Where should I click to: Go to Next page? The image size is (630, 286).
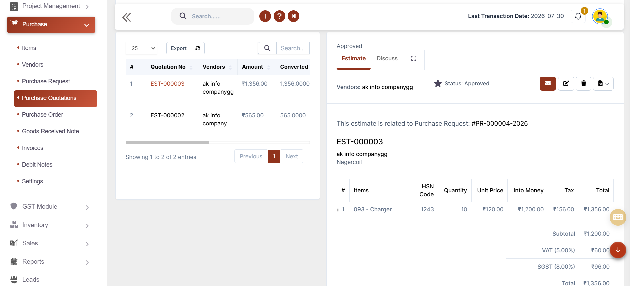[x=292, y=156]
